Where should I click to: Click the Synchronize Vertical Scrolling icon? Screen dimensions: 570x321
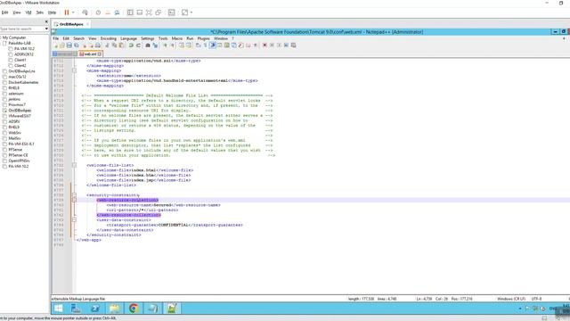181,45
